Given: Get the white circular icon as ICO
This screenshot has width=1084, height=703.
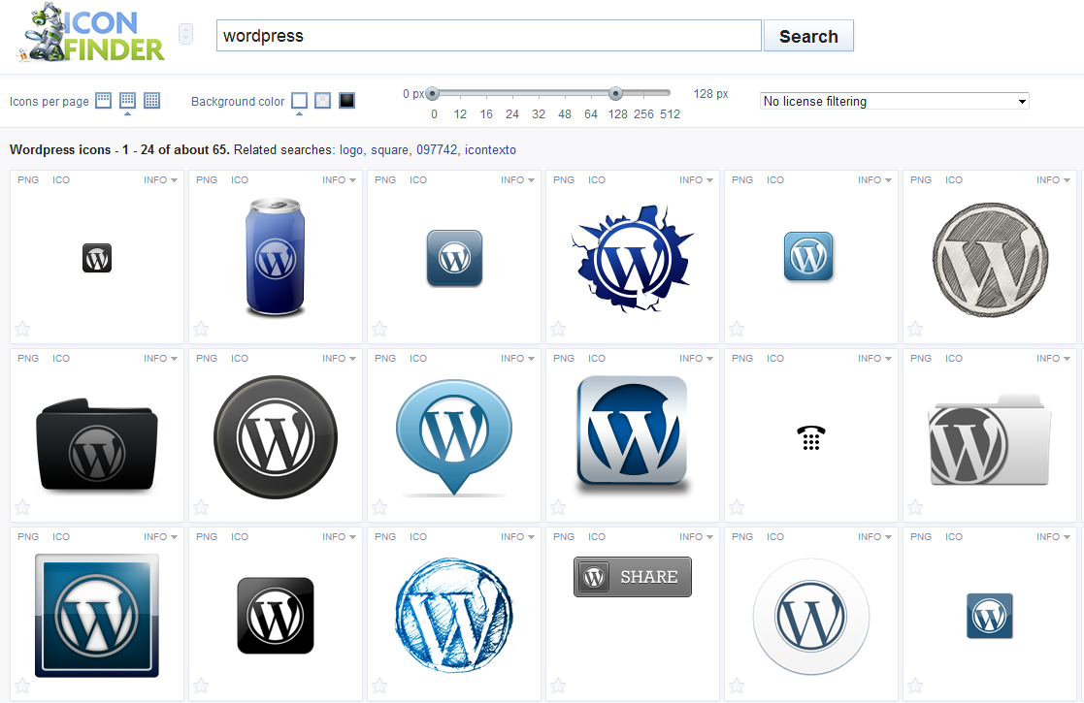Looking at the screenshot, I should [775, 536].
